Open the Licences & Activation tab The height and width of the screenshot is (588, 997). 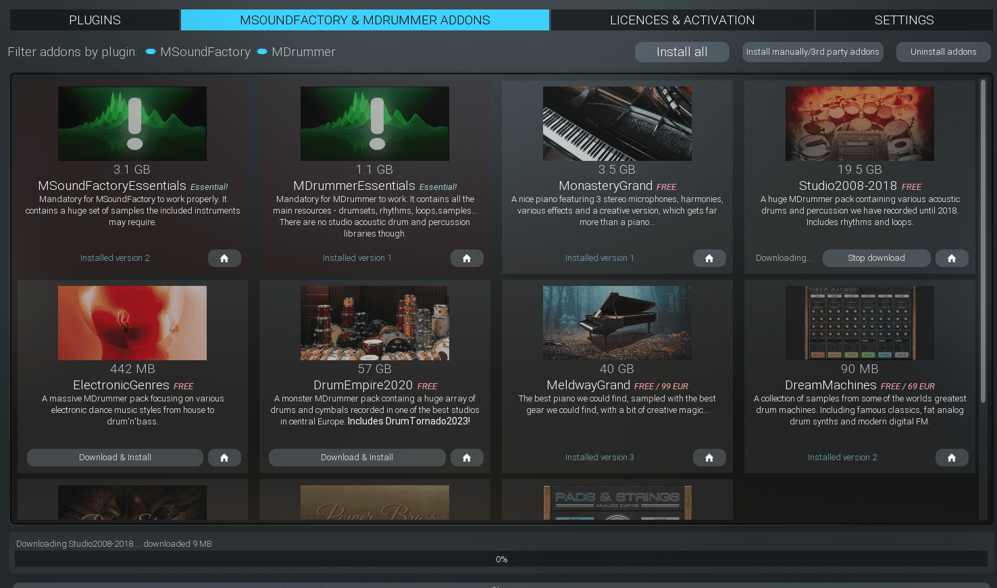682,20
